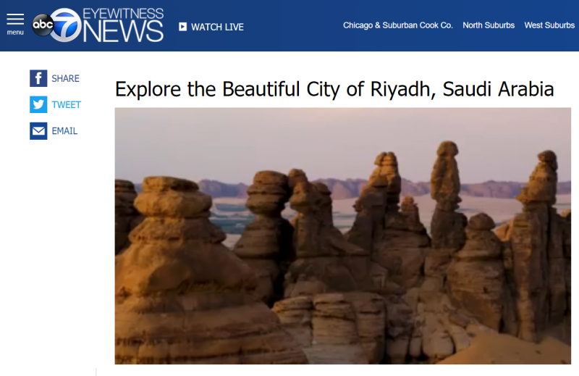Viewport: 579px width, 376px height.
Task: Click the Watch Live play icon
Action: point(182,27)
